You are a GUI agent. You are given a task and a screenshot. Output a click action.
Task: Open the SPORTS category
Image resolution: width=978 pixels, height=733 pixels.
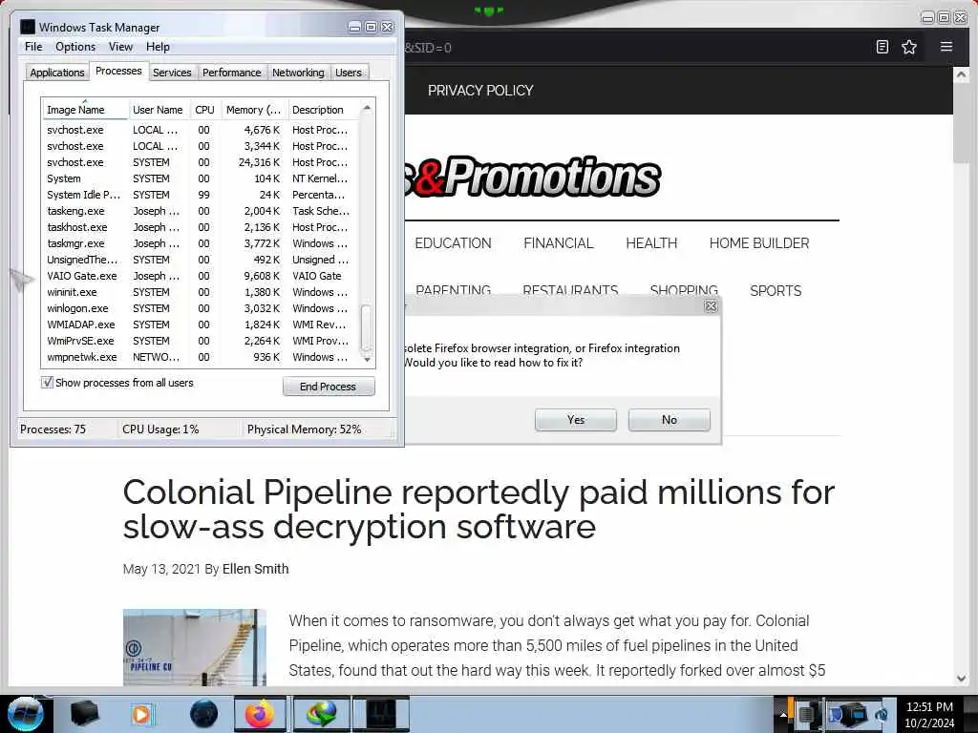[x=776, y=290]
